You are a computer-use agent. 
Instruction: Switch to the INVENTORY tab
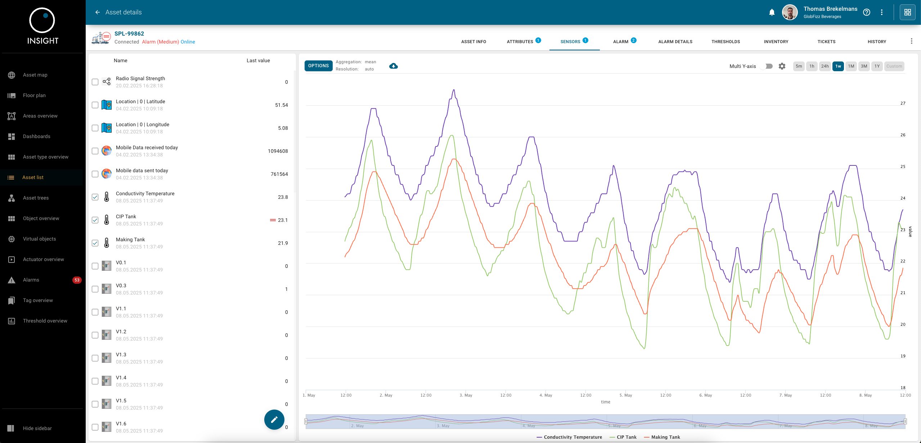point(776,42)
